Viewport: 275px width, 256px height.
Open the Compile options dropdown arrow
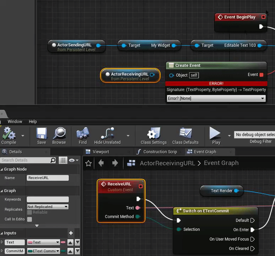click(x=23, y=135)
